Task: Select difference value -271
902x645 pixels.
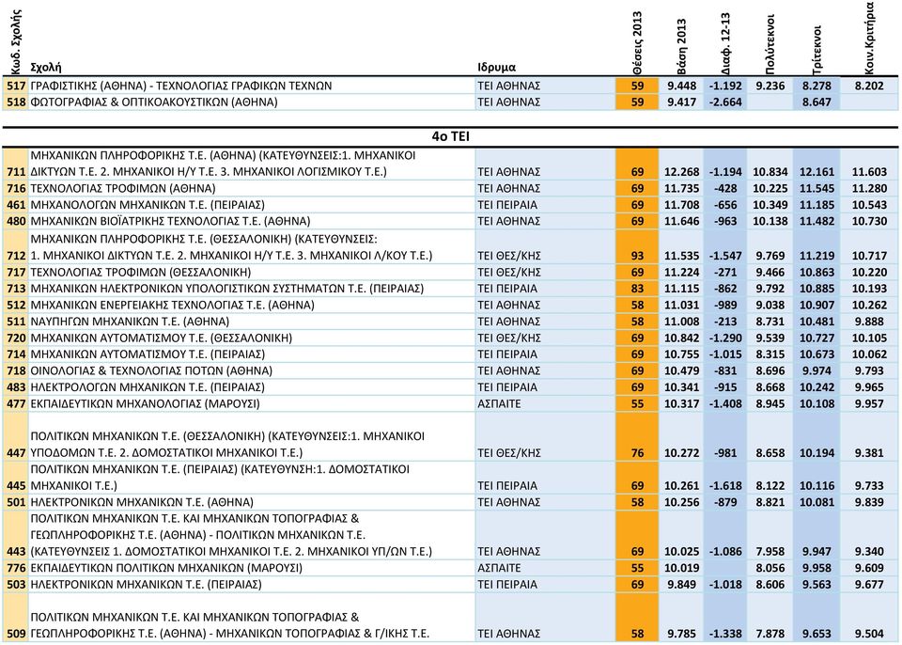Action: click(724, 272)
